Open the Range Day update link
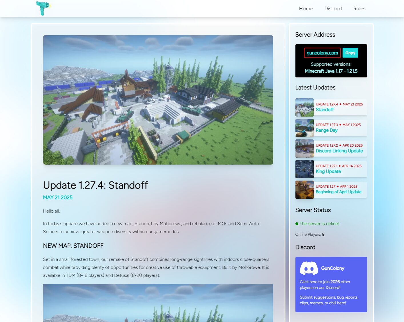Viewport: 404px width, 322px height. pos(327,130)
